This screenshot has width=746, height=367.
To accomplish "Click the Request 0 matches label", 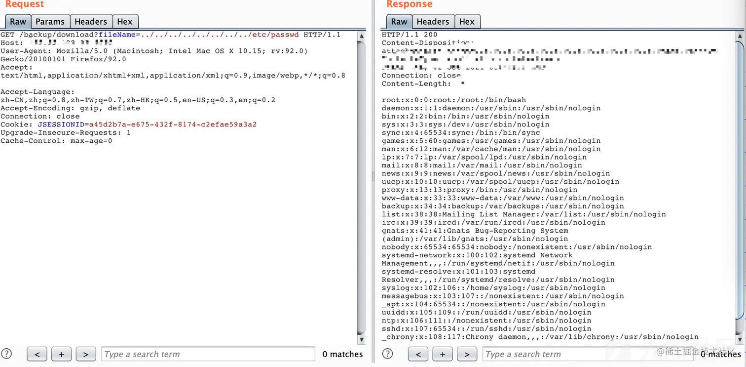I will (x=342, y=354).
